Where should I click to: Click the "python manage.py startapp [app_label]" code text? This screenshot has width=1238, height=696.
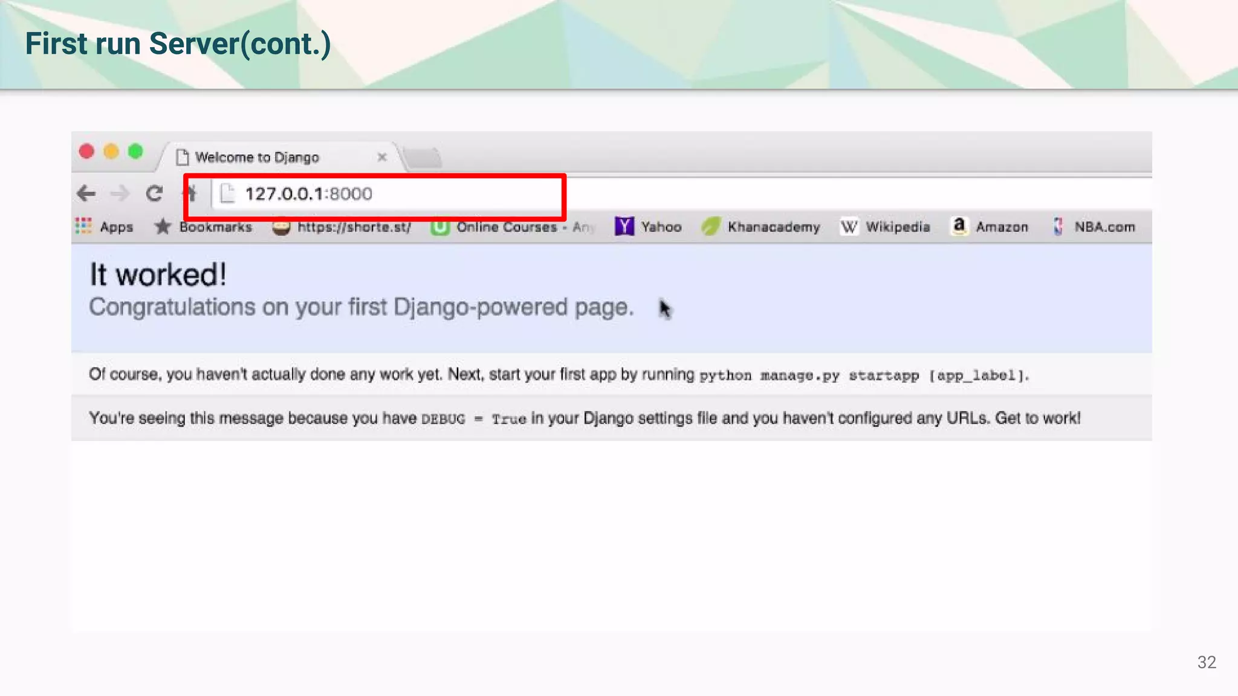pyautogui.click(x=863, y=375)
